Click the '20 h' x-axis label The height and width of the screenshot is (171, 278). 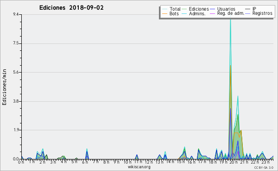point(234,162)
